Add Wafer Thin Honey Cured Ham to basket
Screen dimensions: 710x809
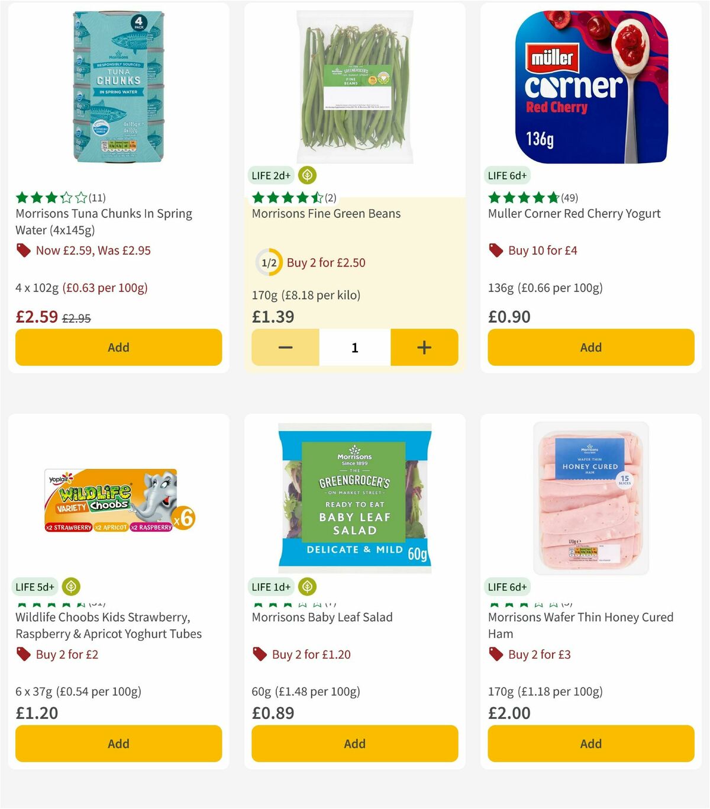pyautogui.click(x=590, y=743)
